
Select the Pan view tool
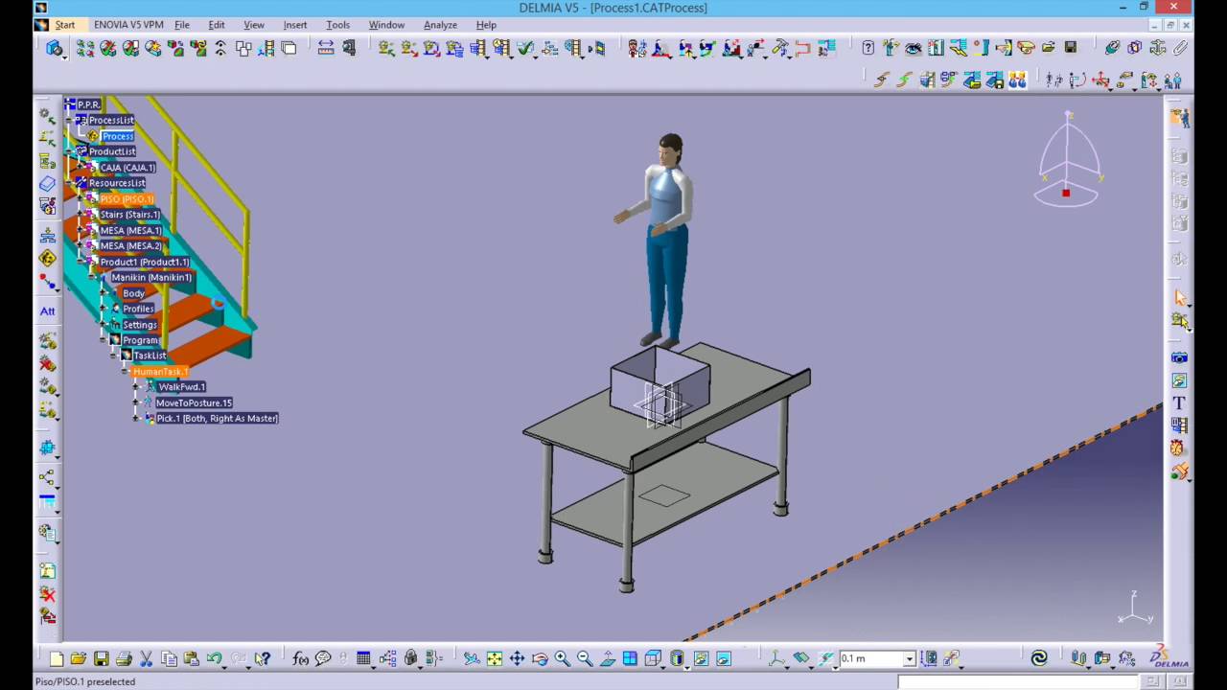(x=517, y=658)
